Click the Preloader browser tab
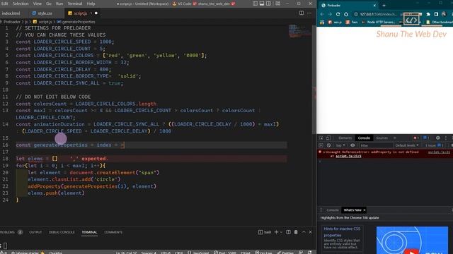453x254 pixels. point(349,5)
